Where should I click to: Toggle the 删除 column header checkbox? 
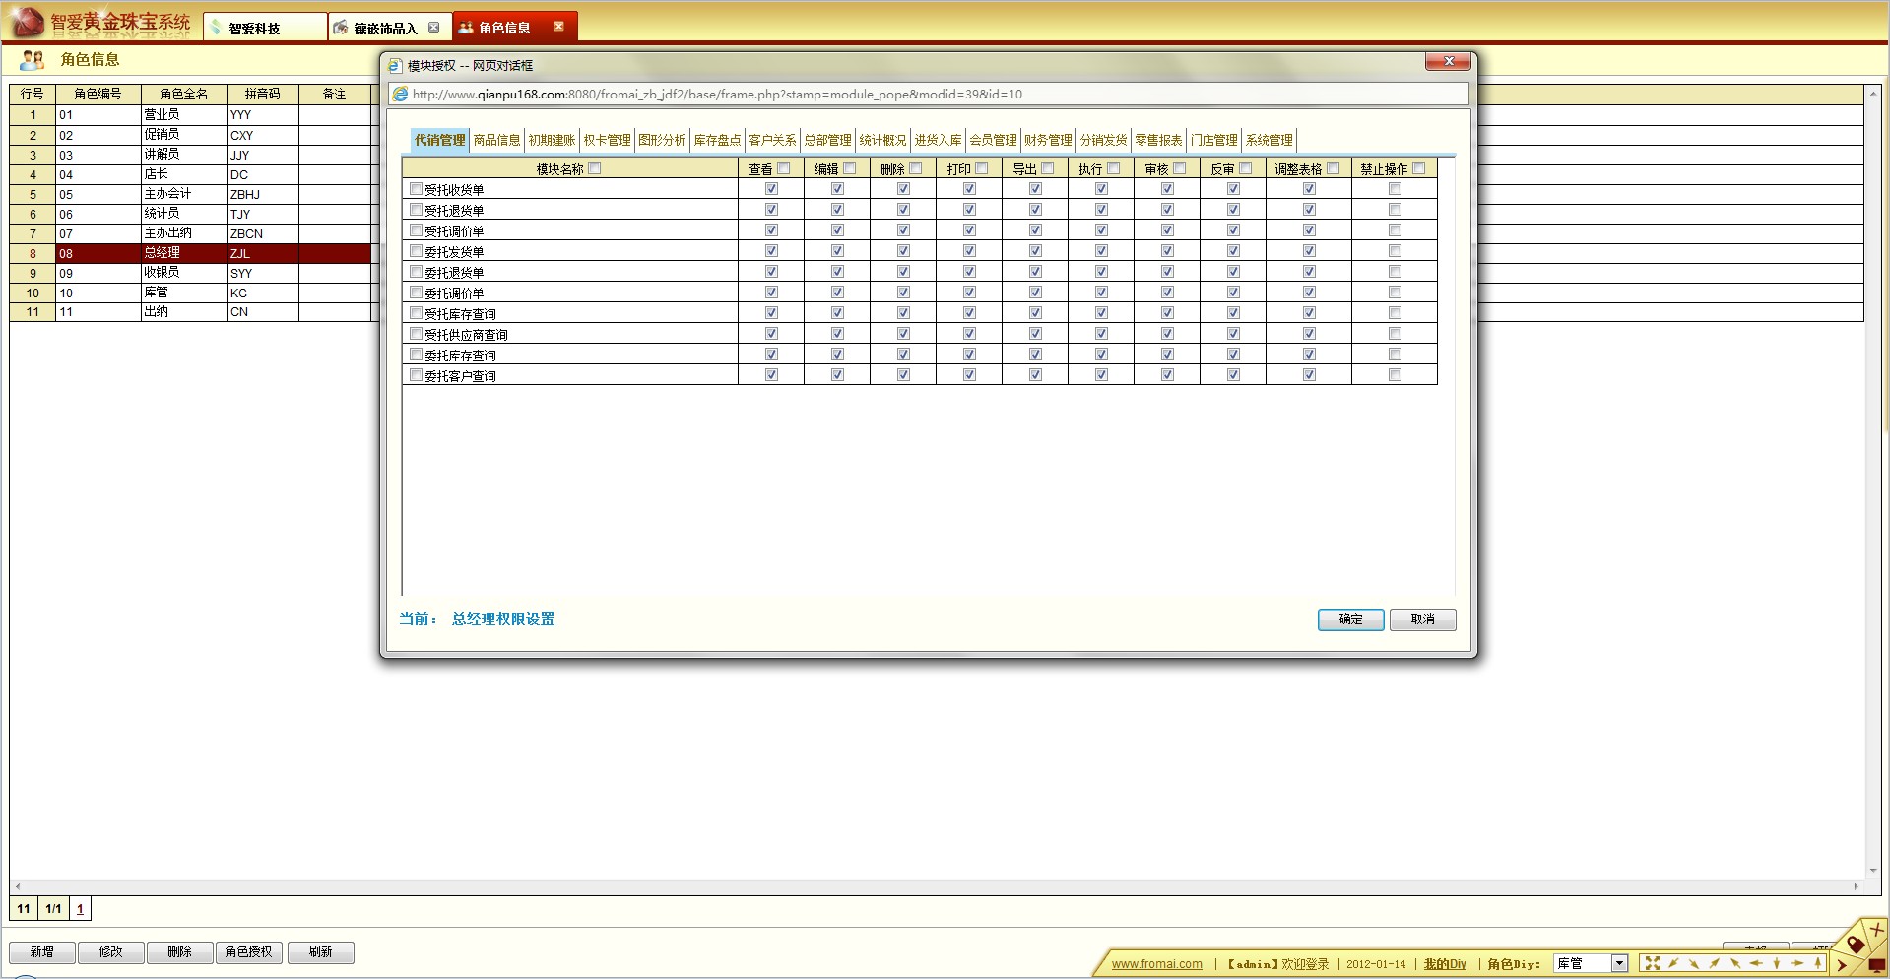(x=916, y=168)
